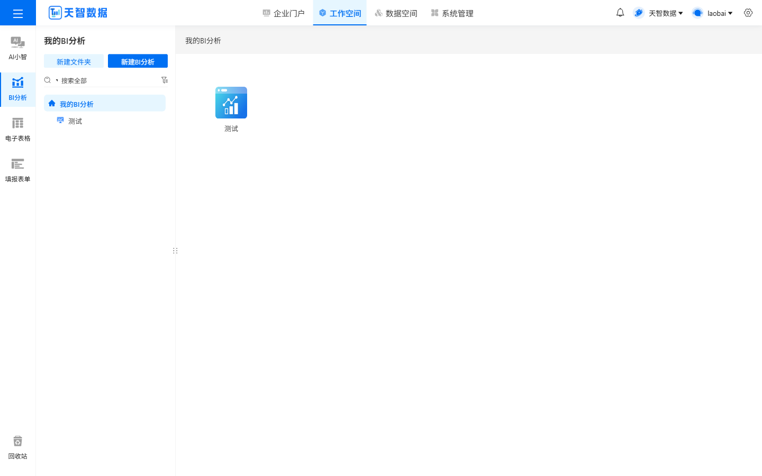
Task: Click the filter icon beside the search box
Action: [x=165, y=80]
